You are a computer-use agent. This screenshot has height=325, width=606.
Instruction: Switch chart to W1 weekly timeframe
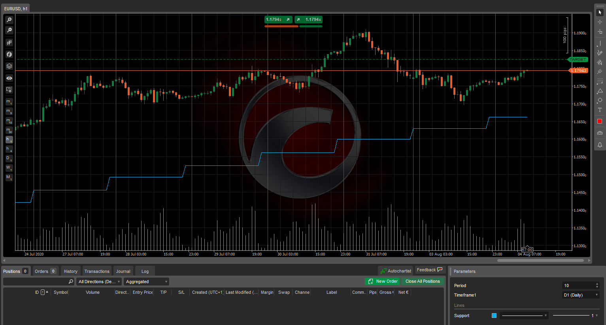pos(9,168)
